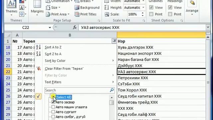Increase the Scale percentage

[x=142, y=13]
